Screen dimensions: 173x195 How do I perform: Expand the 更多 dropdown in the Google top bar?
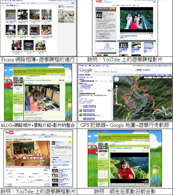[108, 66]
